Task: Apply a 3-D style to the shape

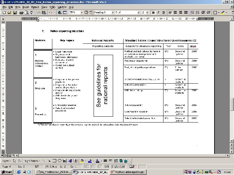Action: (126, 161)
